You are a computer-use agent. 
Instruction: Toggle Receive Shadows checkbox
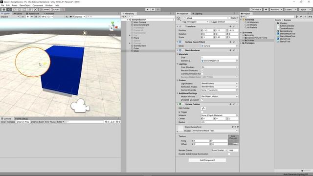[202, 70]
